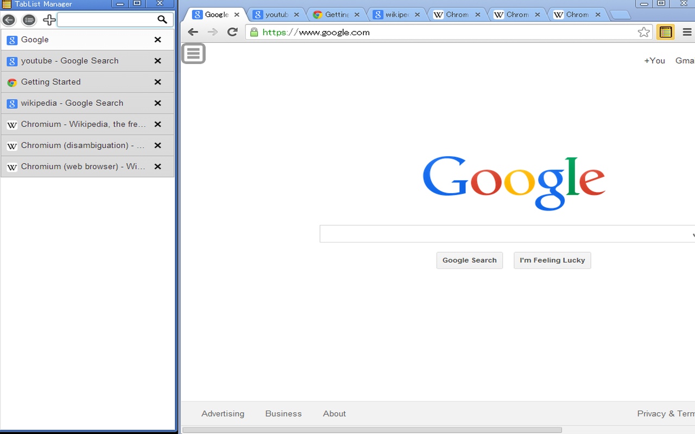Click Wikipedia favicon beside Chromium (web browser)
Viewport: 695px width, 434px height.
(12, 167)
